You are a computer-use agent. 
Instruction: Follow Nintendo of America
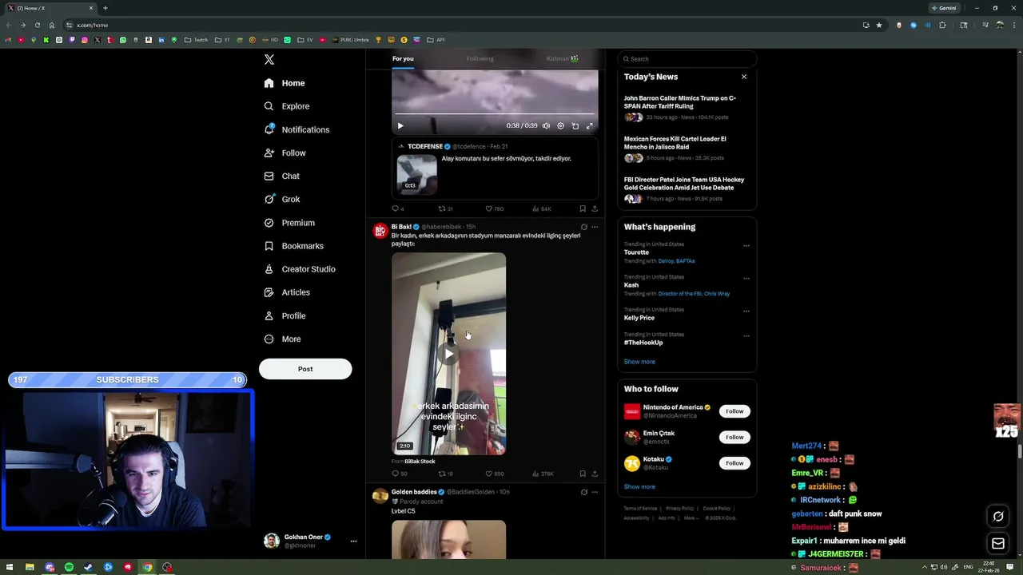click(734, 411)
